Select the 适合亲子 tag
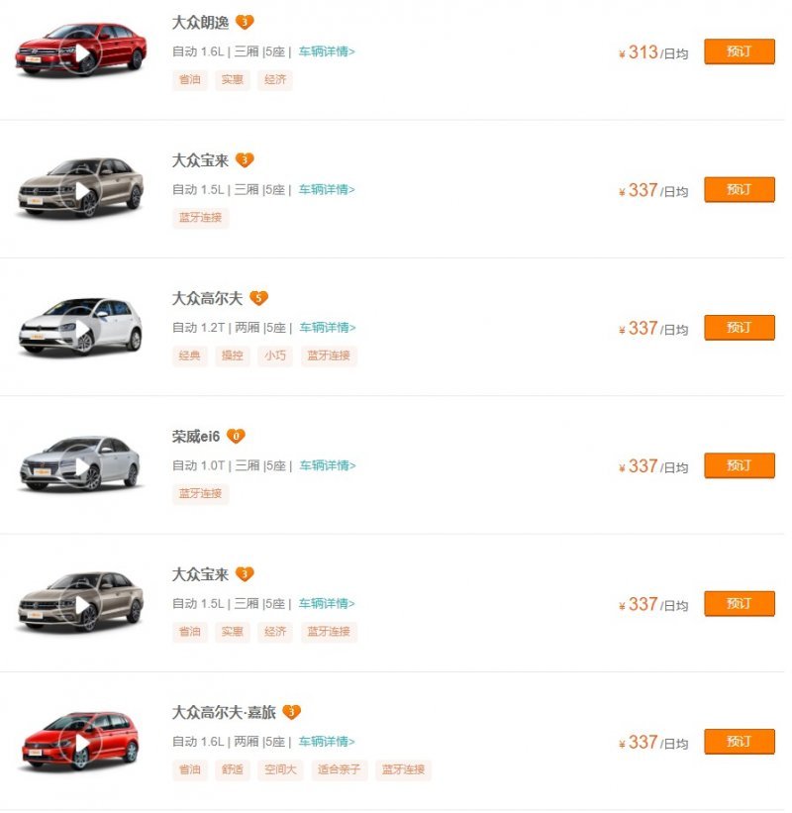The image size is (792, 813). [x=339, y=769]
